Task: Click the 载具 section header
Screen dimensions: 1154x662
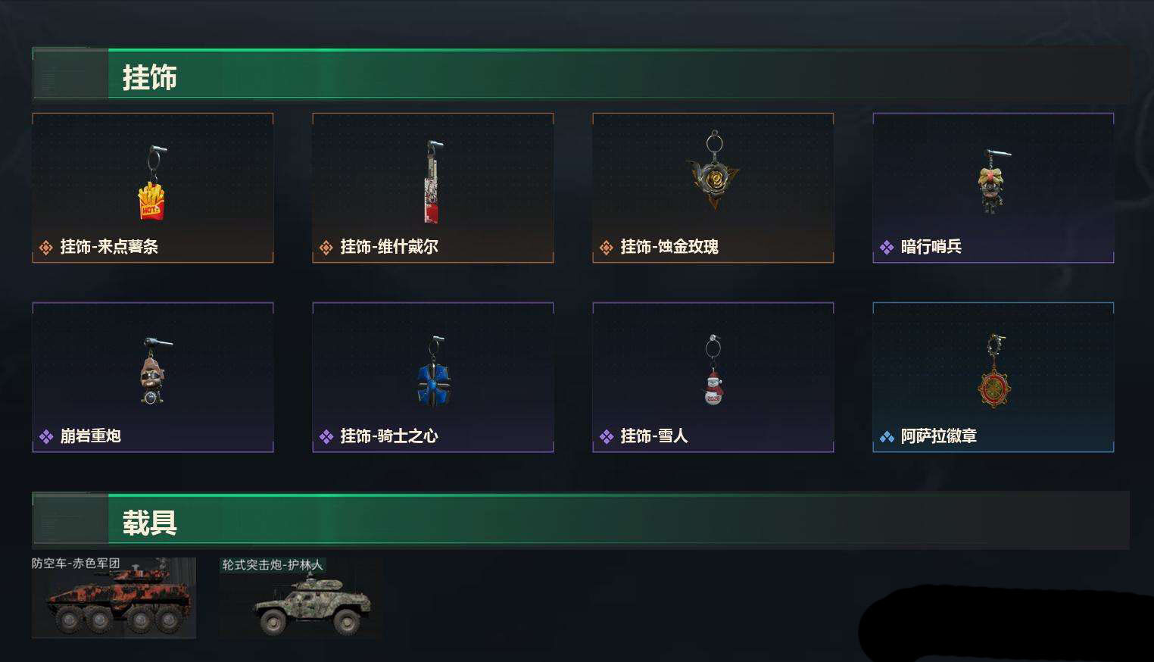Action: click(150, 522)
